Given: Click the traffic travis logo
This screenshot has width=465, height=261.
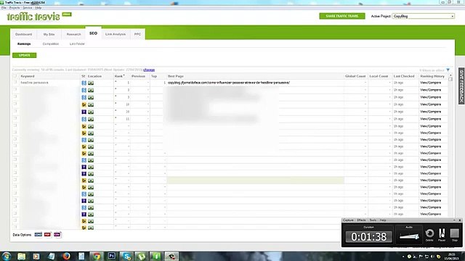Looking at the screenshot, I should 39,17.
